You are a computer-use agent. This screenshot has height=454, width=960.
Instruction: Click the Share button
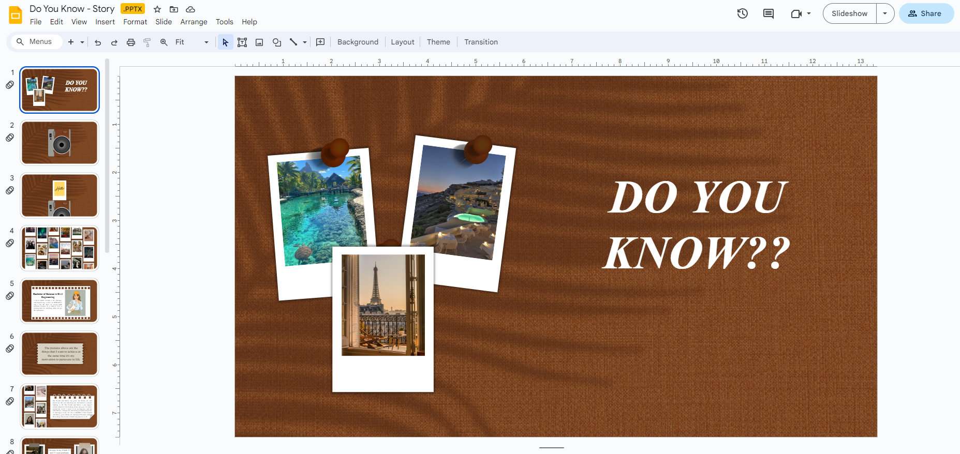pyautogui.click(x=926, y=13)
